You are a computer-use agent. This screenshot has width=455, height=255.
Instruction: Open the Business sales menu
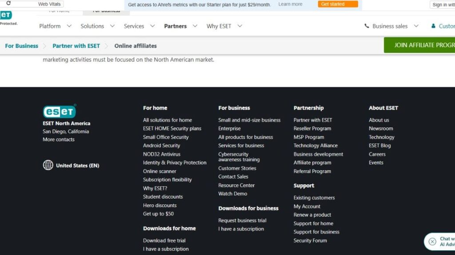390,26
